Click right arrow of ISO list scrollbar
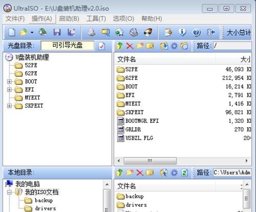 pos(246,161)
